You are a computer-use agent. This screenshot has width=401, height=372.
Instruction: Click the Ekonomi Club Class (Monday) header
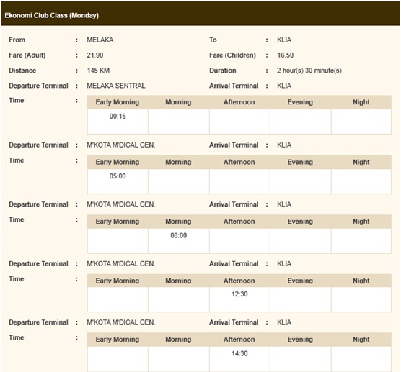pos(52,15)
